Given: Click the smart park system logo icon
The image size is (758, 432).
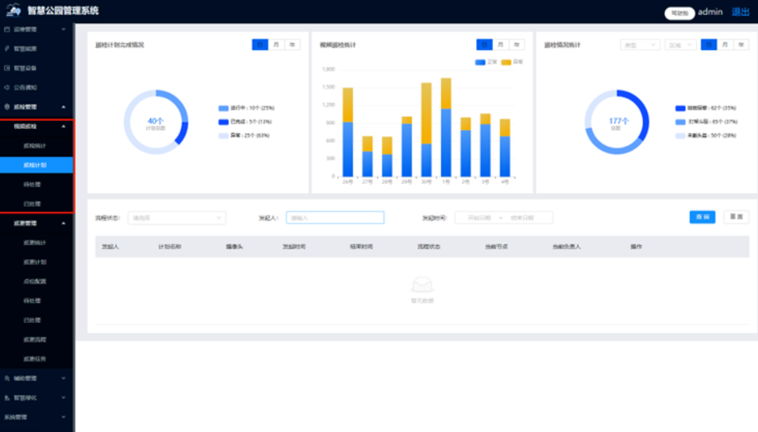Looking at the screenshot, I should click(x=13, y=11).
